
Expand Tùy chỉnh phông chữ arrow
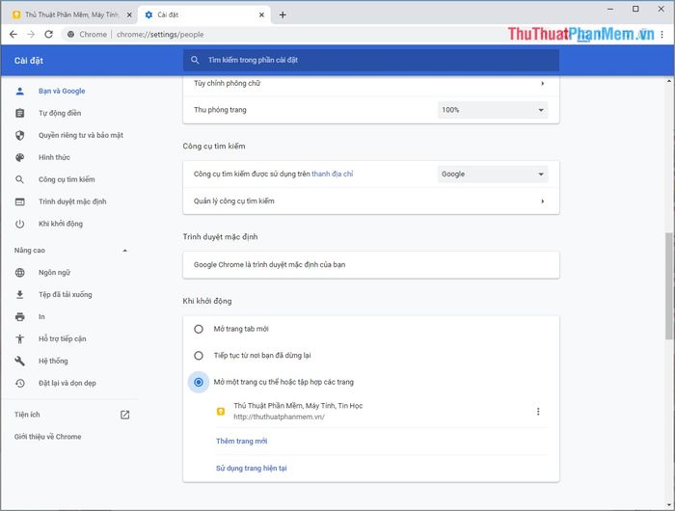[542, 84]
